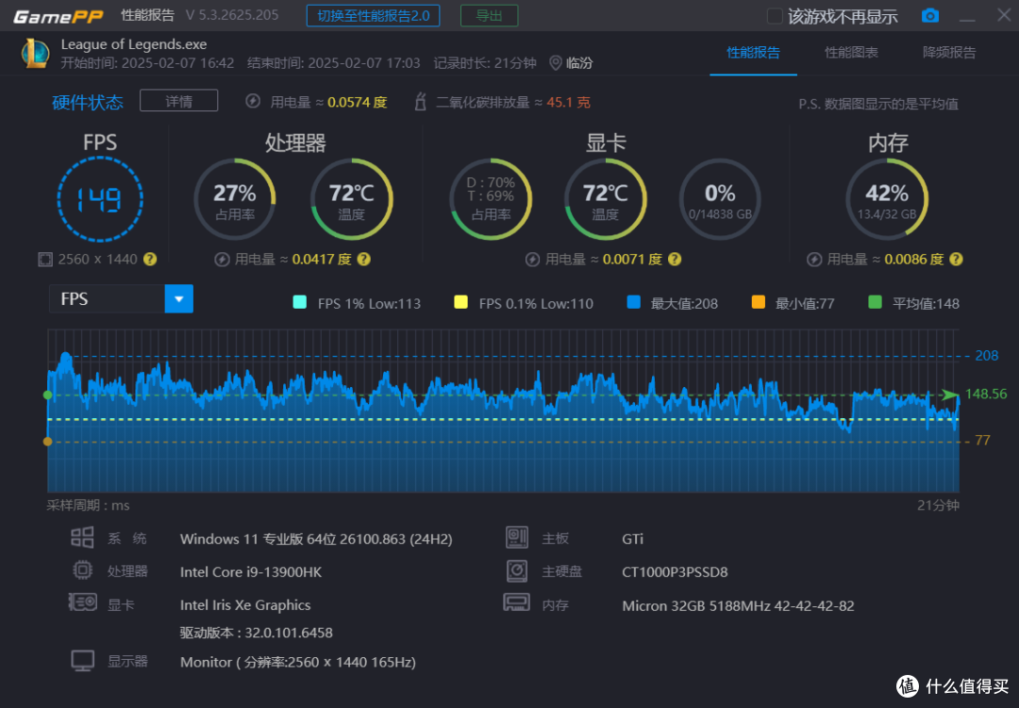Click the processor 72℃ temperature gauge
The height and width of the screenshot is (708, 1019).
click(352, 199)
